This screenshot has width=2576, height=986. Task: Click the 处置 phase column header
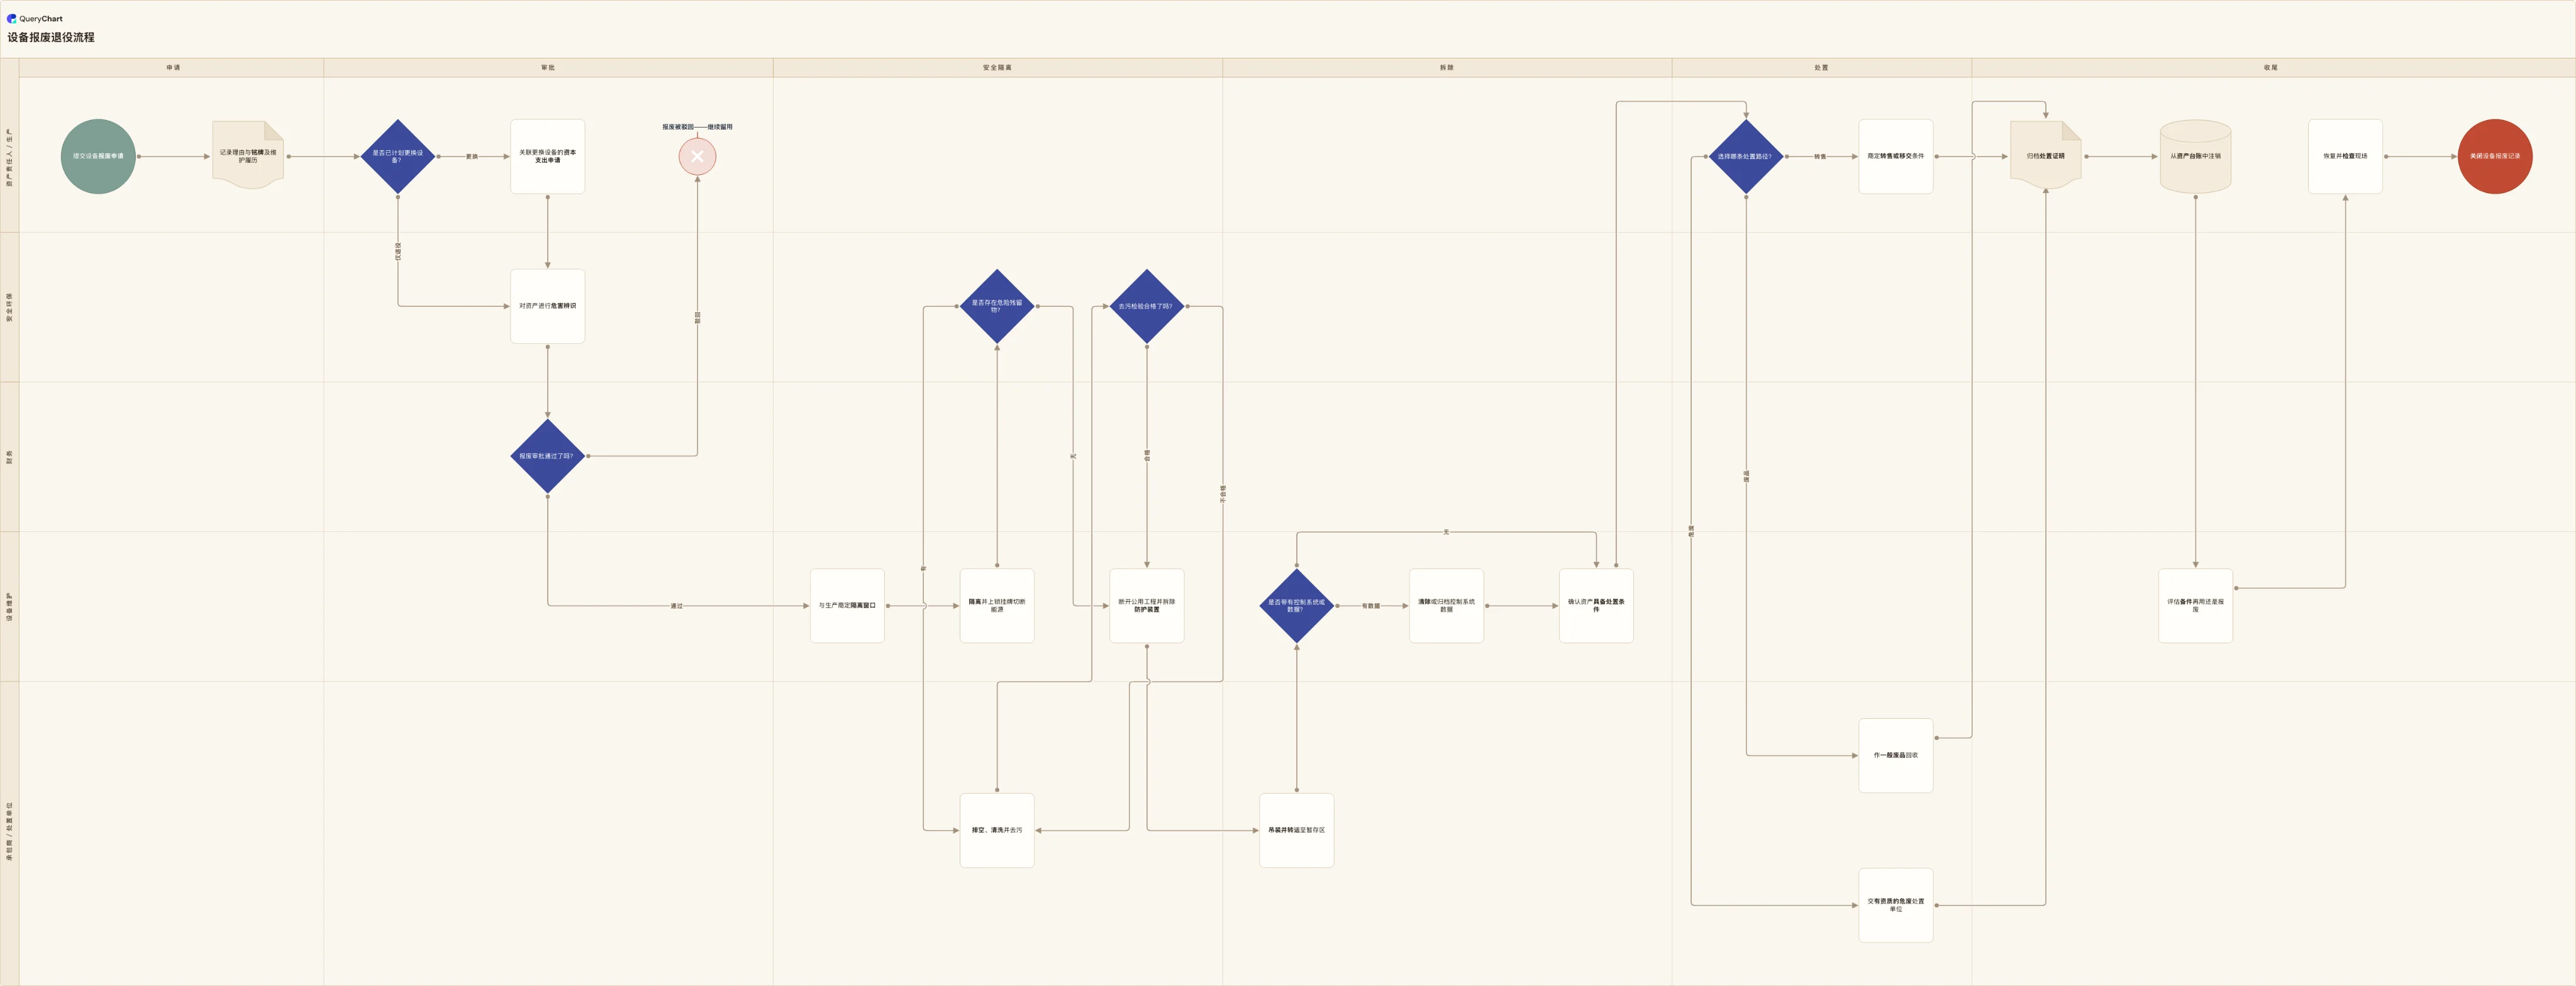tap(1821, 68)
